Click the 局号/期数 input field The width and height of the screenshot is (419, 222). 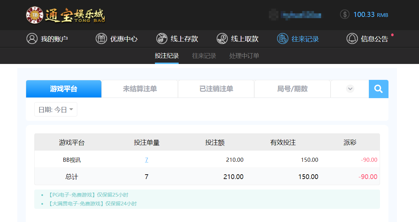coord(292,89)
